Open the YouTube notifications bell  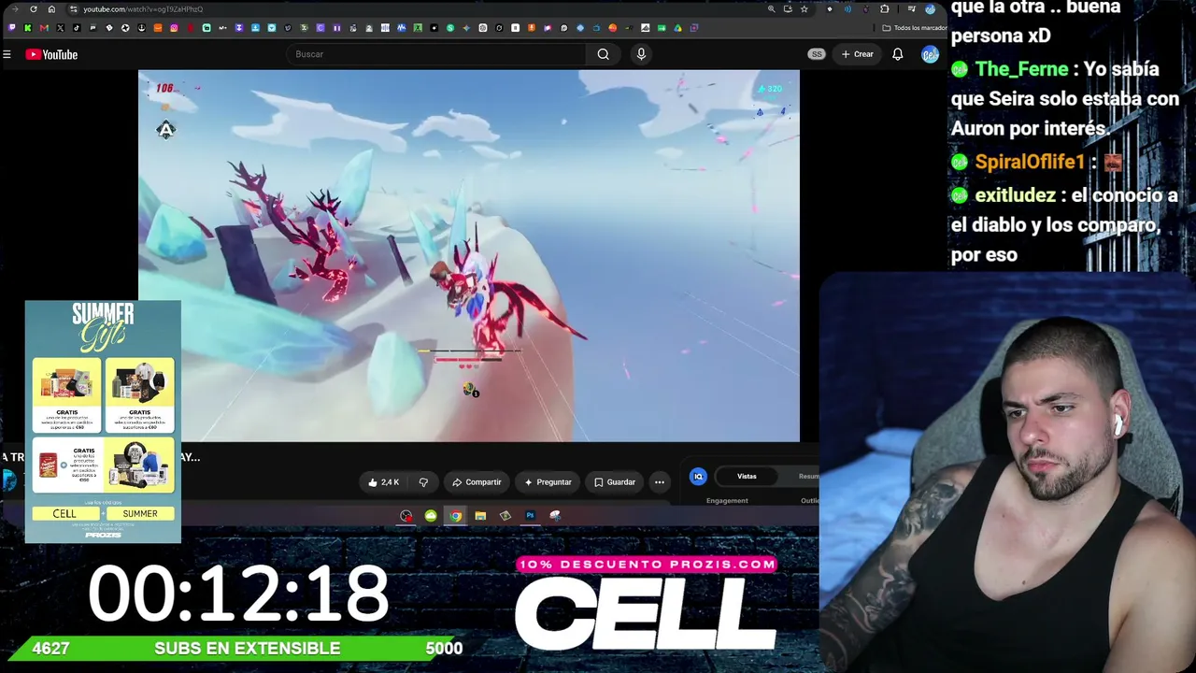pos(898,54)
